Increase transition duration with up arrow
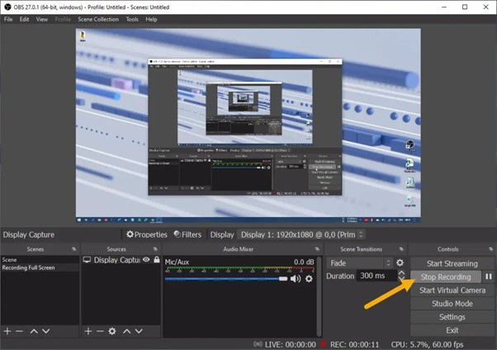 [401, 273]
